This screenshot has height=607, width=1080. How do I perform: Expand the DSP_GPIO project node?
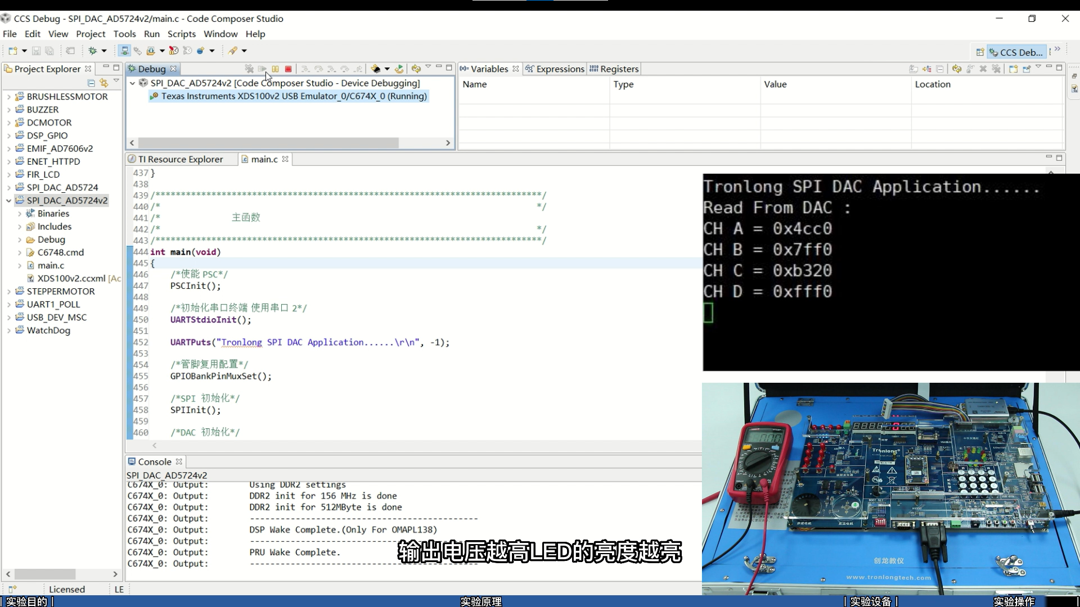point(8,135)
